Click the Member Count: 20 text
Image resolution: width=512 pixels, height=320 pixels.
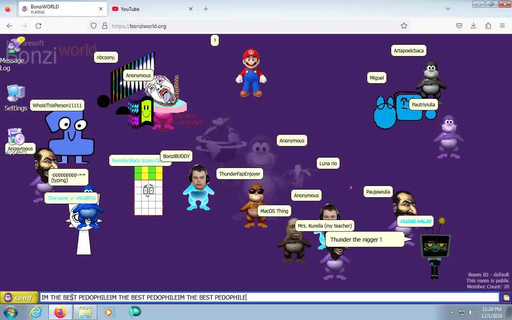[x=488, y=286]
